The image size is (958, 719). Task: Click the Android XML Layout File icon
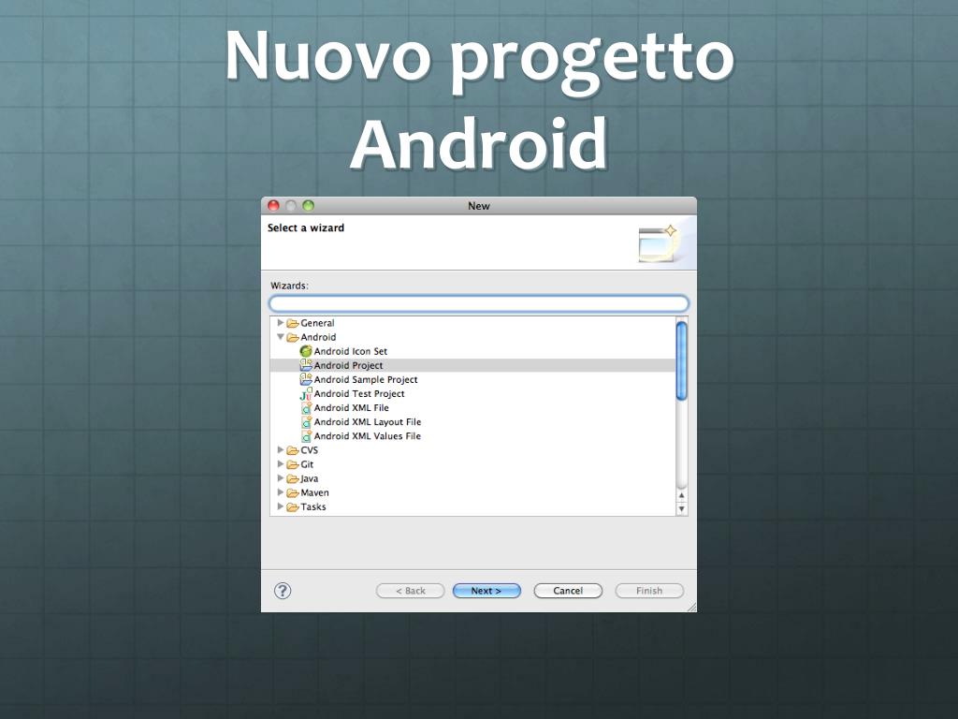coord(306,422)
